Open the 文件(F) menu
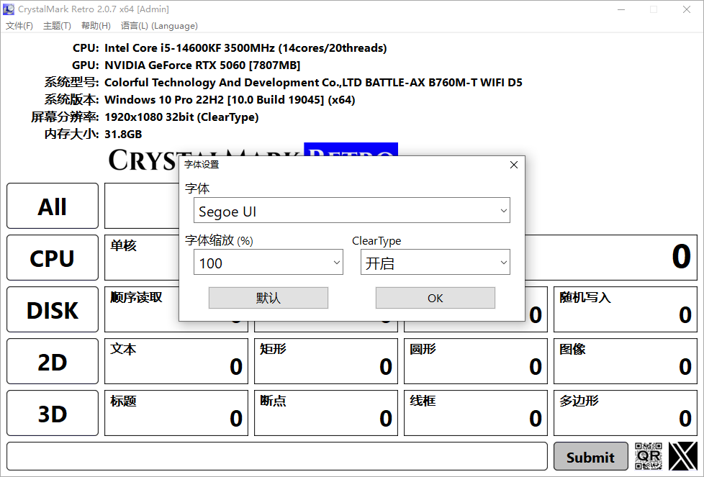This screenshot has height=477, width=704. coord(19,26)
